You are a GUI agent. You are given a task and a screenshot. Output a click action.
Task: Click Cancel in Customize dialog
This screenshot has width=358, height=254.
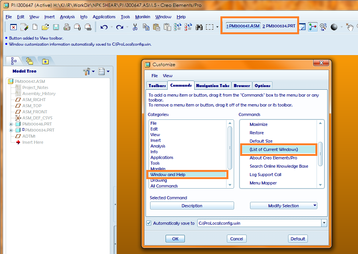[x=236, y=239]
